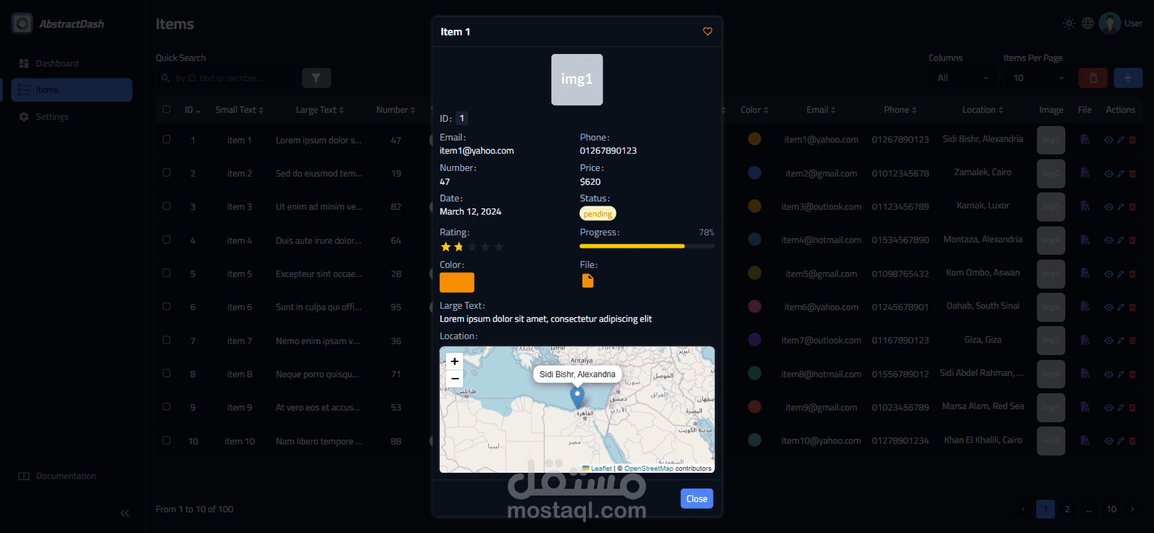This screenshot has width=1154, height=533.
Task: Check the row checkbox for item 3
Action: [x=166, y=206]
